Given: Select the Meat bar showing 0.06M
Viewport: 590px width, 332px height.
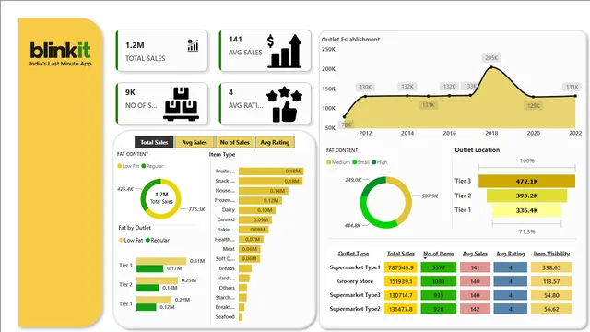Looking at the screenshot, I should click(249, 249).
